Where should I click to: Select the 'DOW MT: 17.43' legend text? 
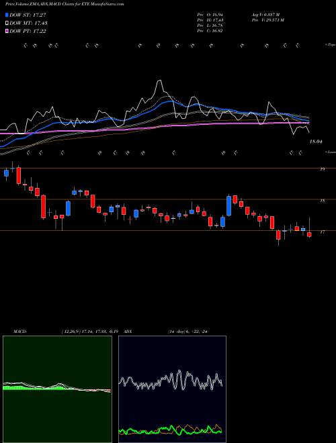[x=28, y=23]
